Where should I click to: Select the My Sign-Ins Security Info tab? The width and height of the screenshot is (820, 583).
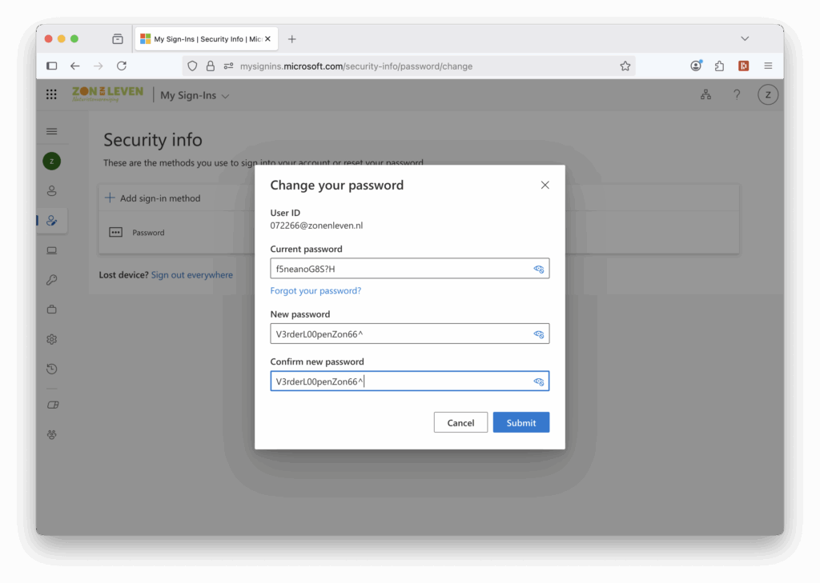206,39
